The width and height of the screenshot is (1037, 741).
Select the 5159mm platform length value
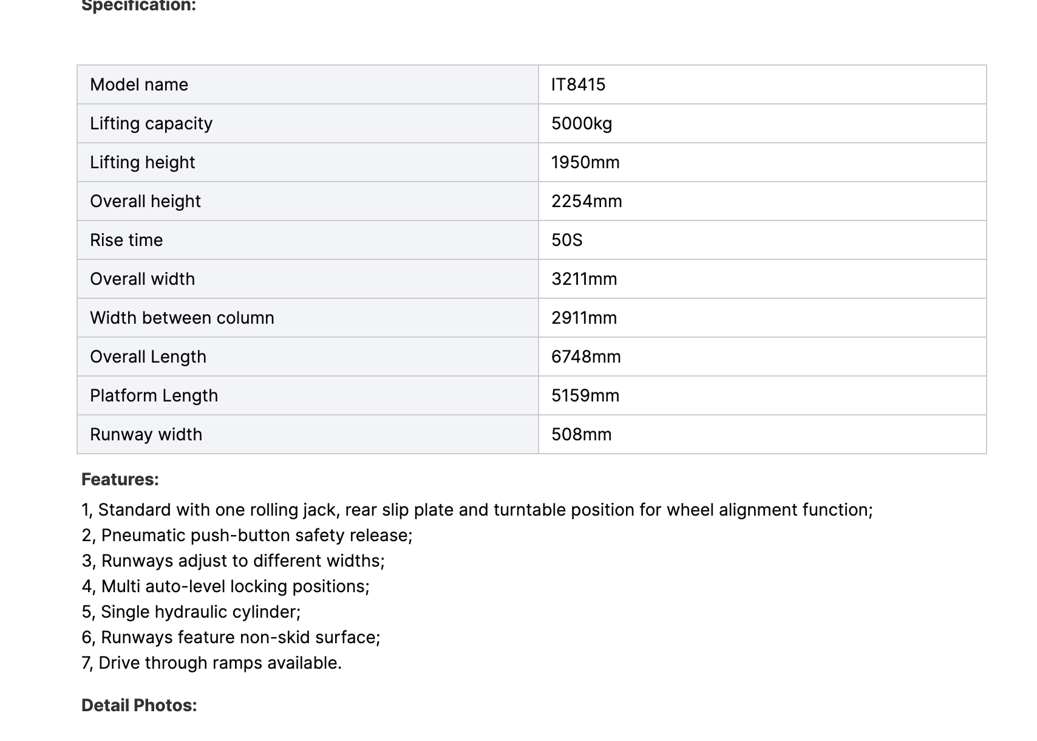[x=585, y=395]
